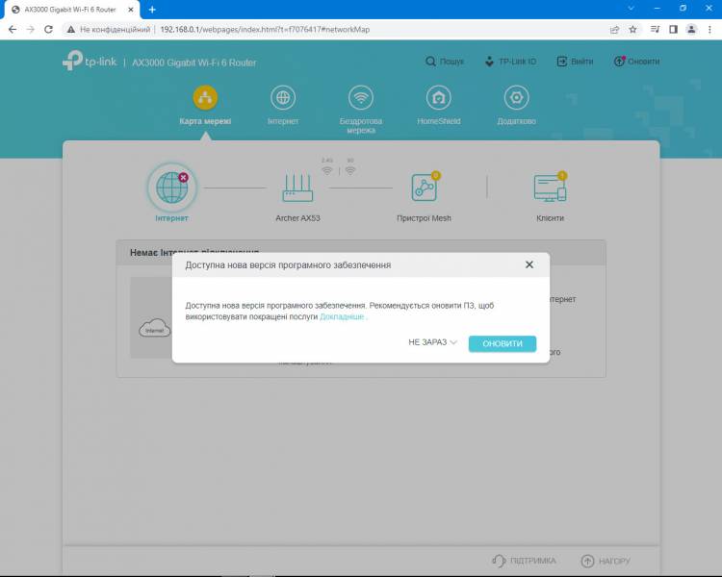Viewport: 722px width, 577px height.
Task: Open the browser profile icon
Action: 691,30
